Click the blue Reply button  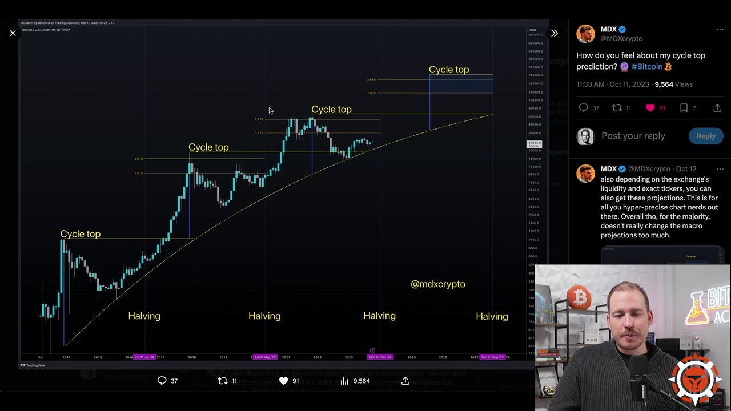(x=705, y=136)
